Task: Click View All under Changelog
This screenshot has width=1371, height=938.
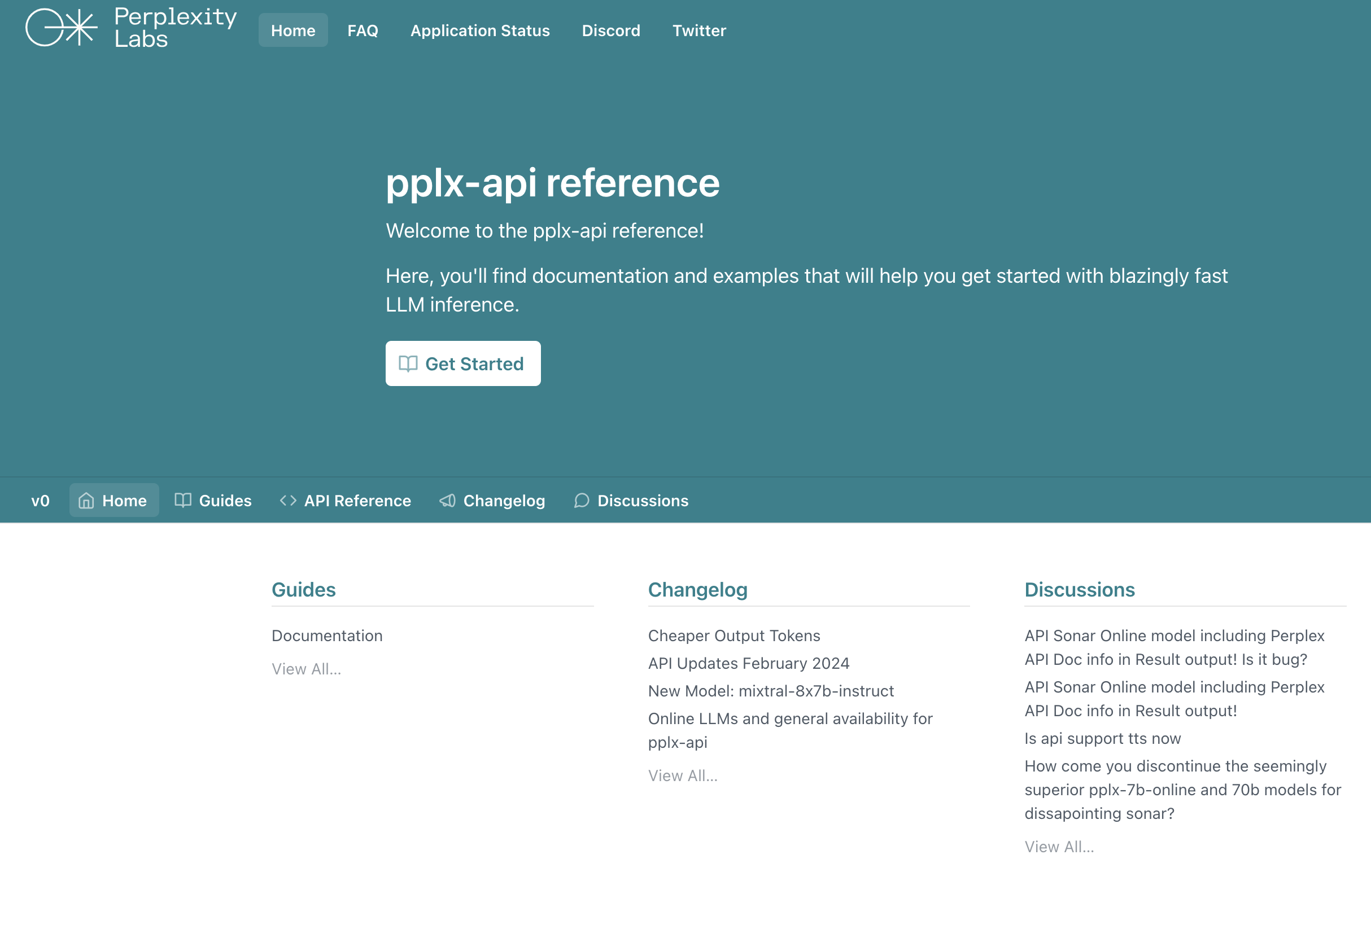Action: point(683,776)
